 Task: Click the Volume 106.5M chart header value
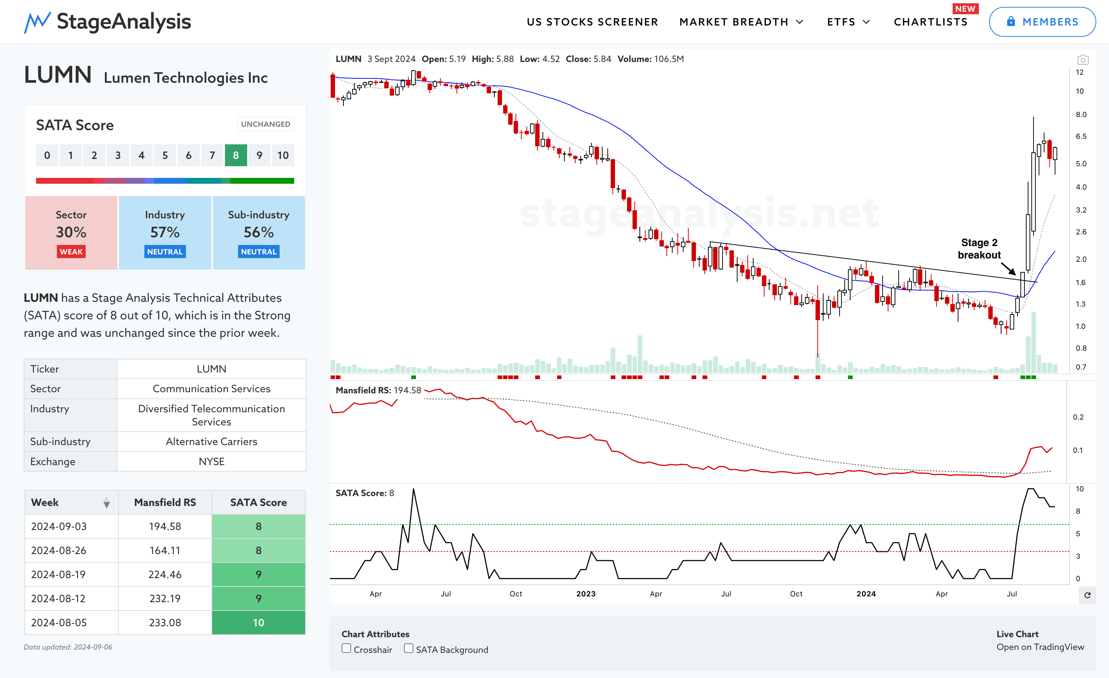[650, 59]
